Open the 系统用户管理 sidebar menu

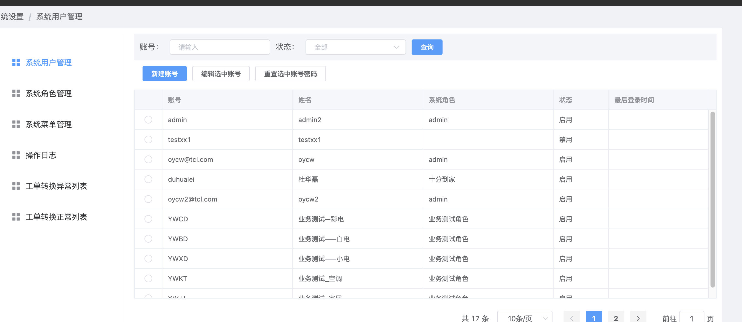click(x=49, y=62)
